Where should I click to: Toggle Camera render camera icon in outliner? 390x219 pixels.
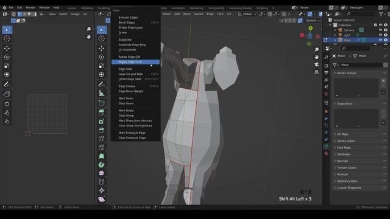click(386, 30)
